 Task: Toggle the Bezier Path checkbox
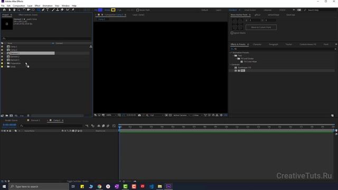[x=137, y=10]
